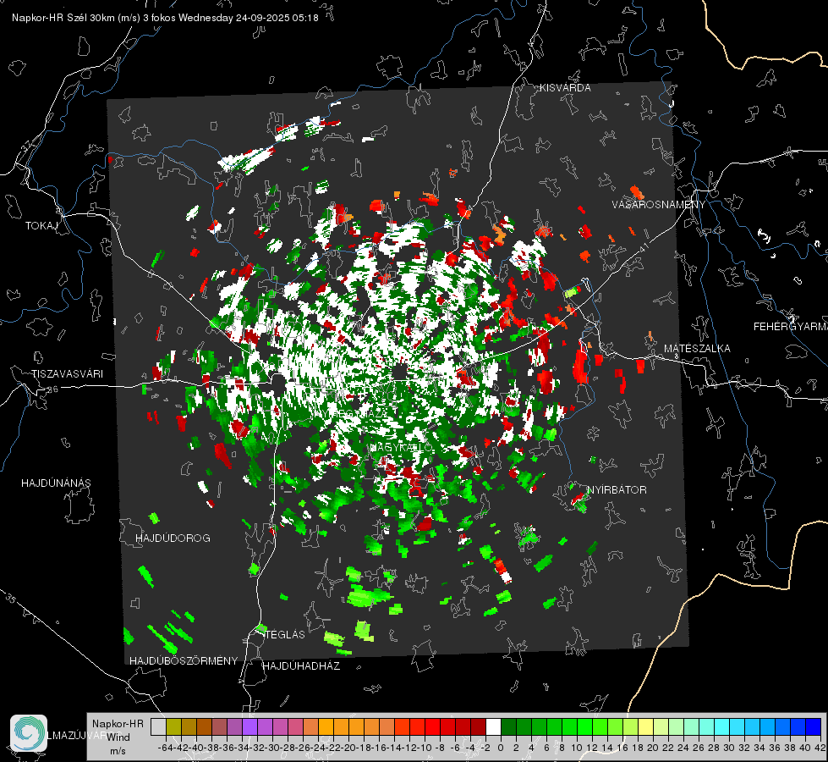Click the NAGYKÁLLÓ city label

[401, 447]
